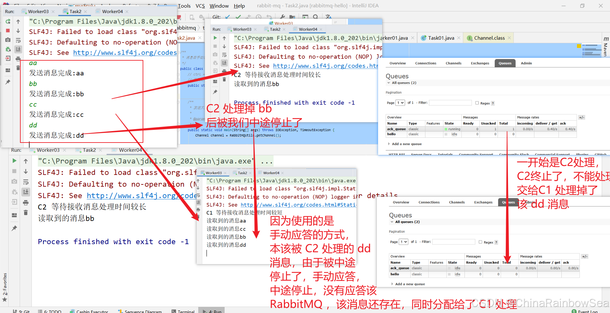Viewport: 610px width, 313px height.
Task: Expand Add a new queue, lower page
Action: [408, 284]
